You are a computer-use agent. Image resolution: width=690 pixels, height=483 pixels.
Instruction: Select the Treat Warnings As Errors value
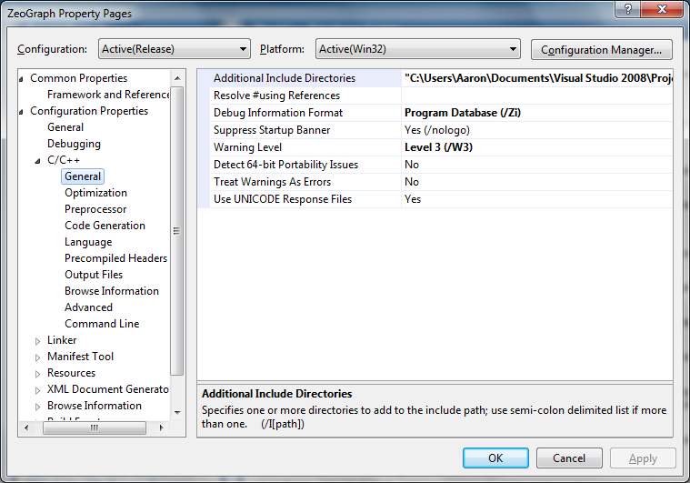(536, 182)
